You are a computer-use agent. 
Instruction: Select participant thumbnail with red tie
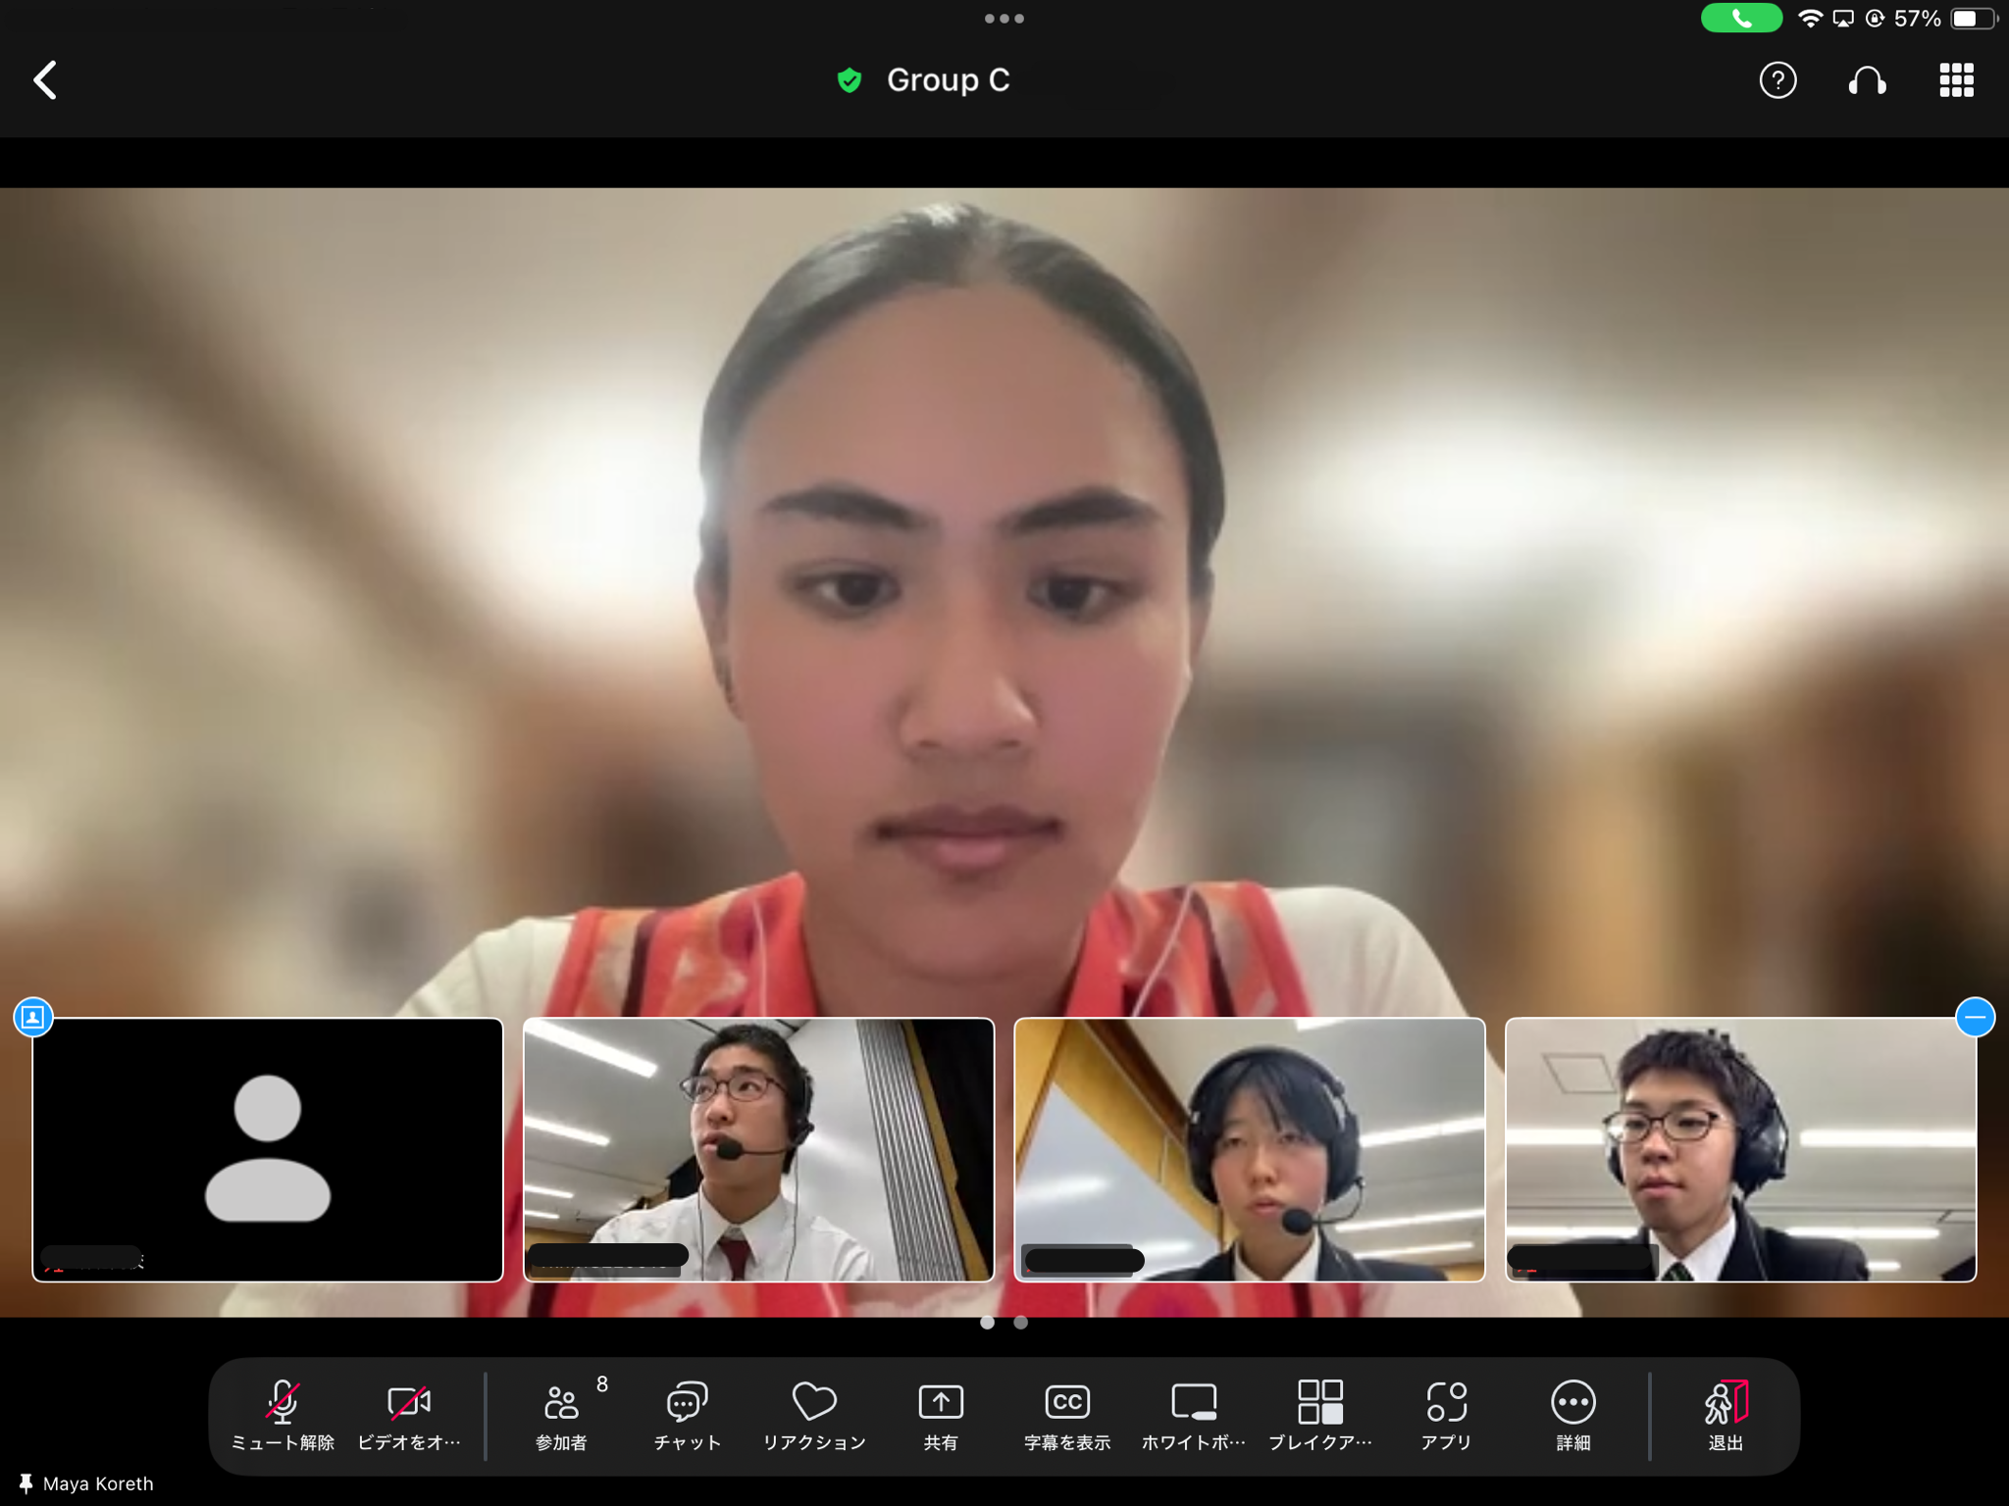click(x=758, y=1149)
